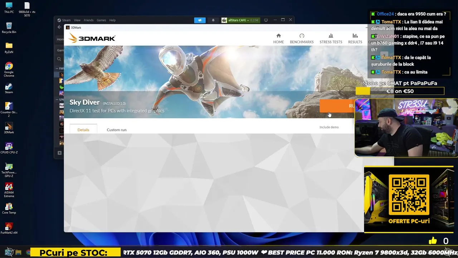Click the add game plus icon in Steam

coord(59,153)
